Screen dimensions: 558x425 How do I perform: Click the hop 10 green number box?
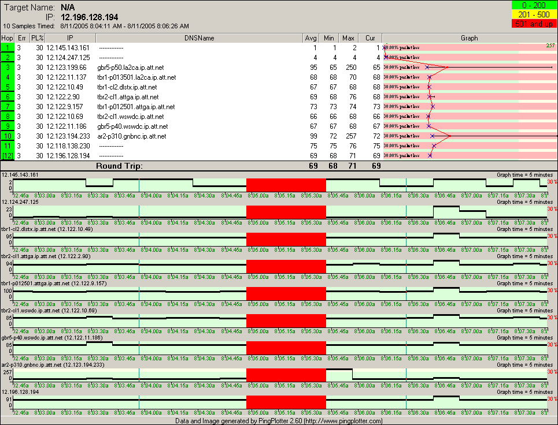(x=8, y=136)
